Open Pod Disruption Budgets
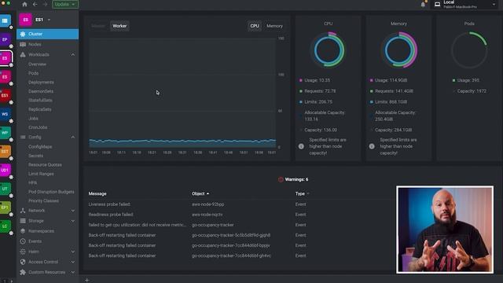Viewport: 503px width, 283px height. (51, 192)
